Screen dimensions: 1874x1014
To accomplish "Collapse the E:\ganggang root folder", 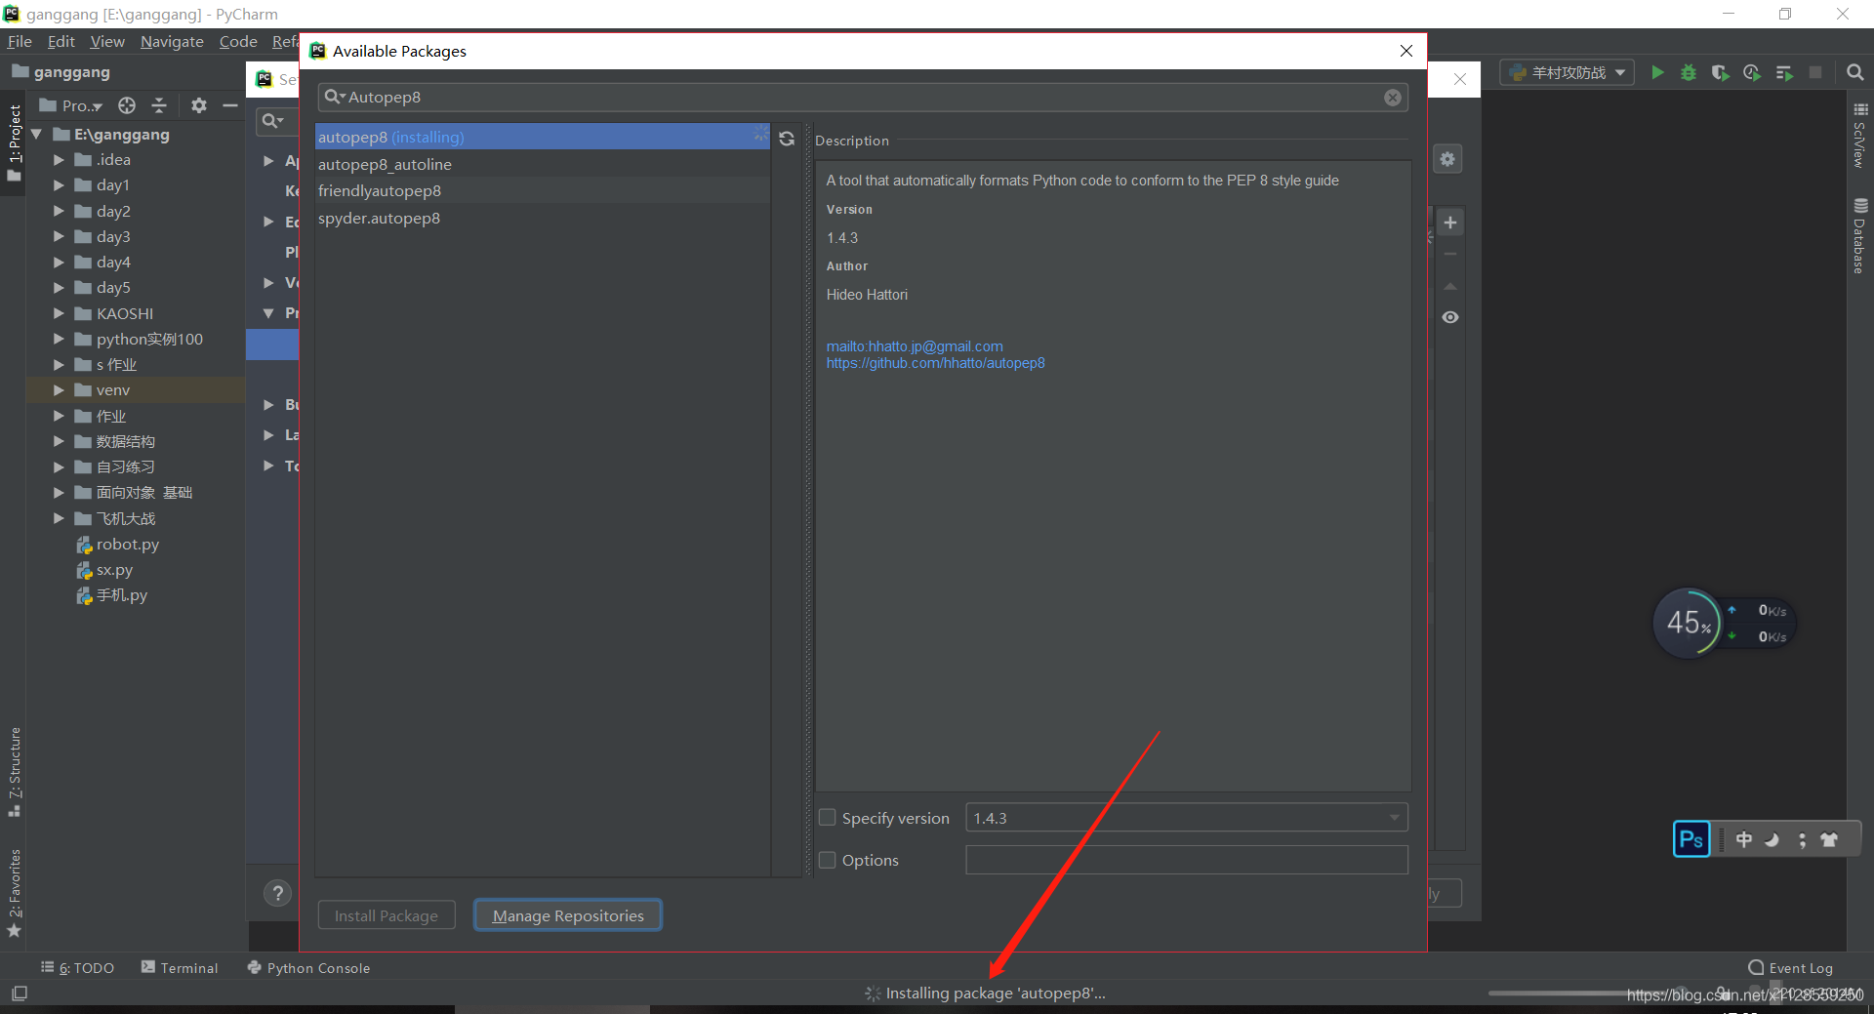I will point(37,135).
